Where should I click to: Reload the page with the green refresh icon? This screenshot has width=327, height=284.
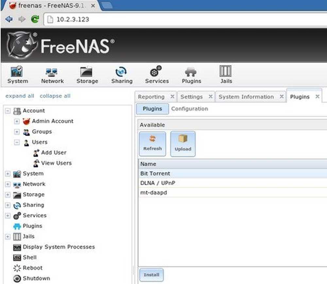35,19
